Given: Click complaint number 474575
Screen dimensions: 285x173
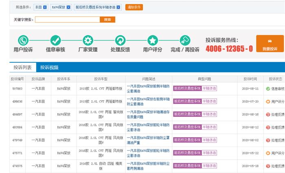Looking at the screenshot, I should pos(18,166).
